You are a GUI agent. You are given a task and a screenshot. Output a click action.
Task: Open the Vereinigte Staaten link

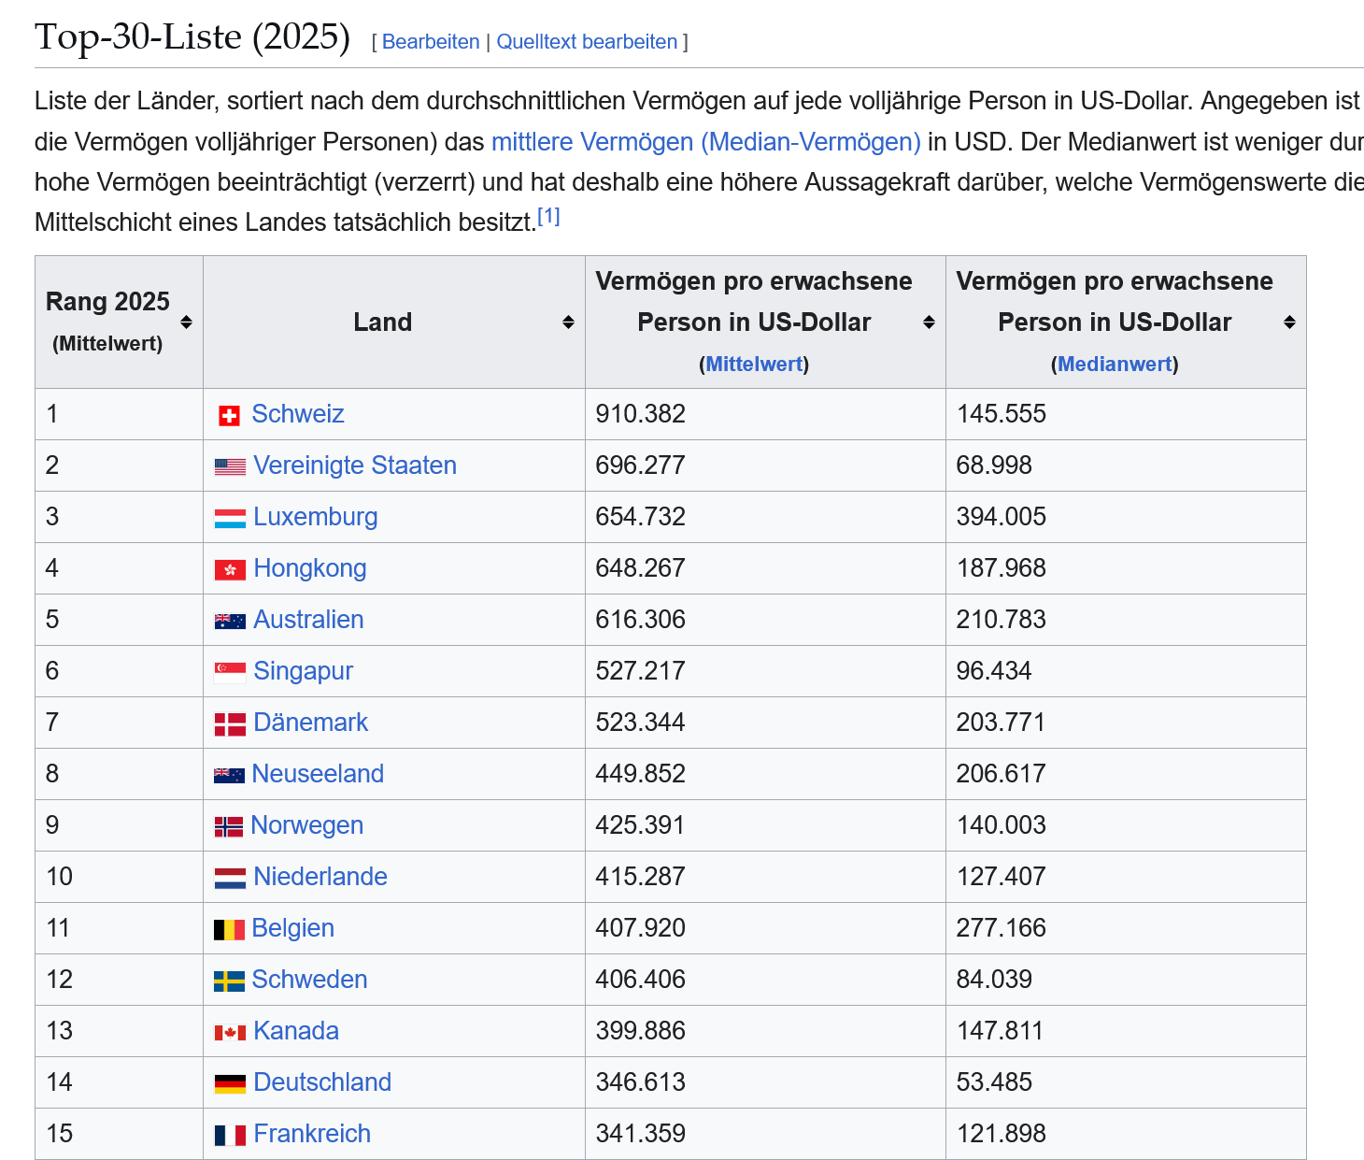[x=355, y=465]
